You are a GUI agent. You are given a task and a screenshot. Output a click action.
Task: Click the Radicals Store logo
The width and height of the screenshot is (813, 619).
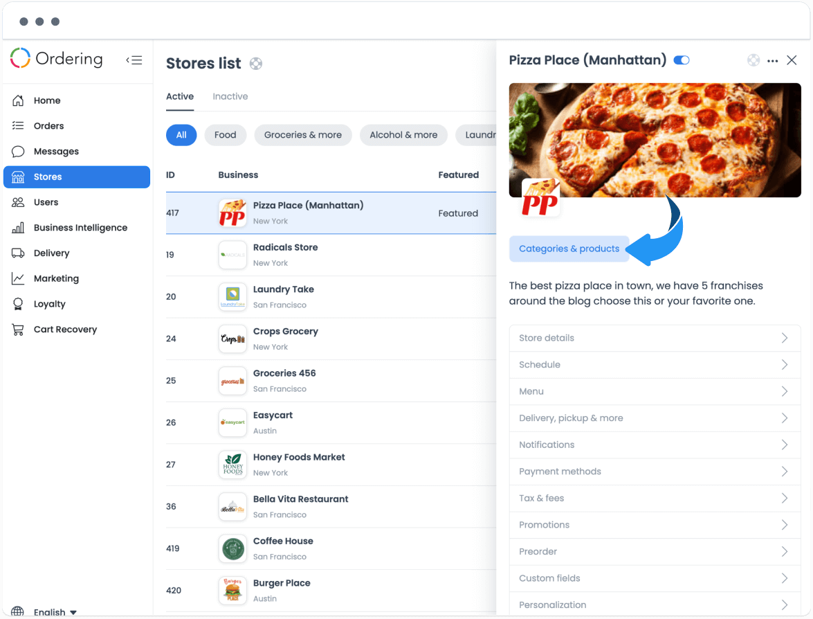coord(232,255)
